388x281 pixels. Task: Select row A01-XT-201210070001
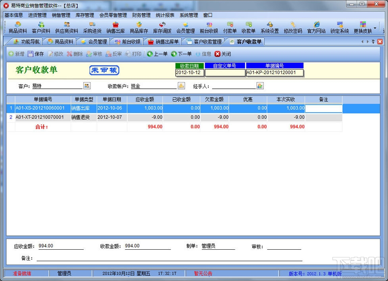click(x=174, y=117)
